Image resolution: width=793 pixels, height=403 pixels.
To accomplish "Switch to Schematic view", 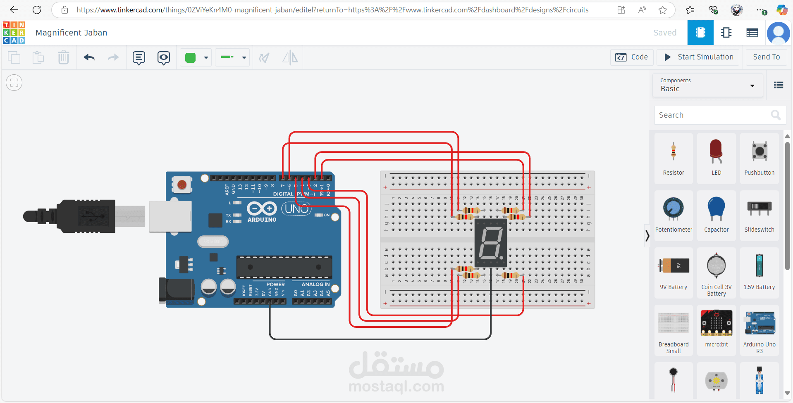I will 726,33.
